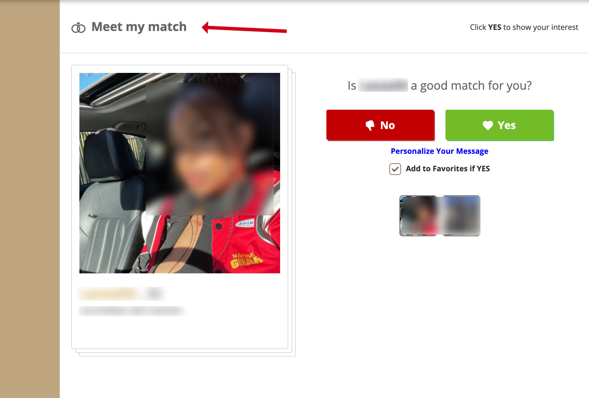Click the thumbs-down icon on the No button
This screenshot has height=398, width=589.
370,125
